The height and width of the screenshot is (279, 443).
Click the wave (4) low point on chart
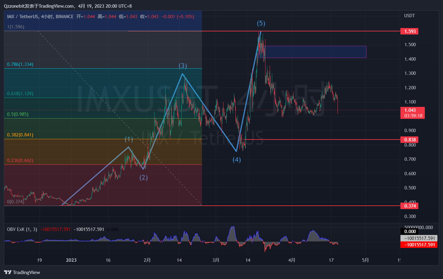tap(236, 151)
